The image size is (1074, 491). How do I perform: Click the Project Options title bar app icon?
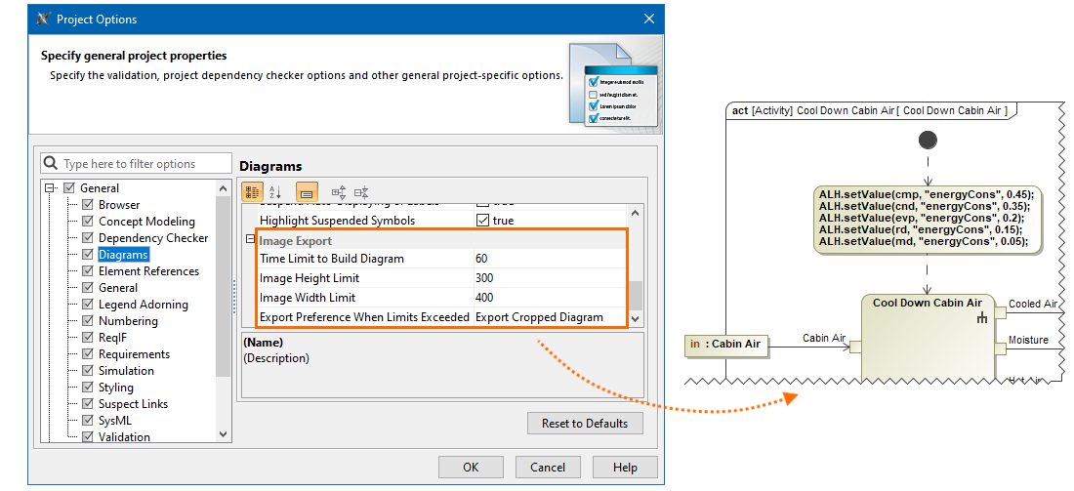click(x=42, y=20)
